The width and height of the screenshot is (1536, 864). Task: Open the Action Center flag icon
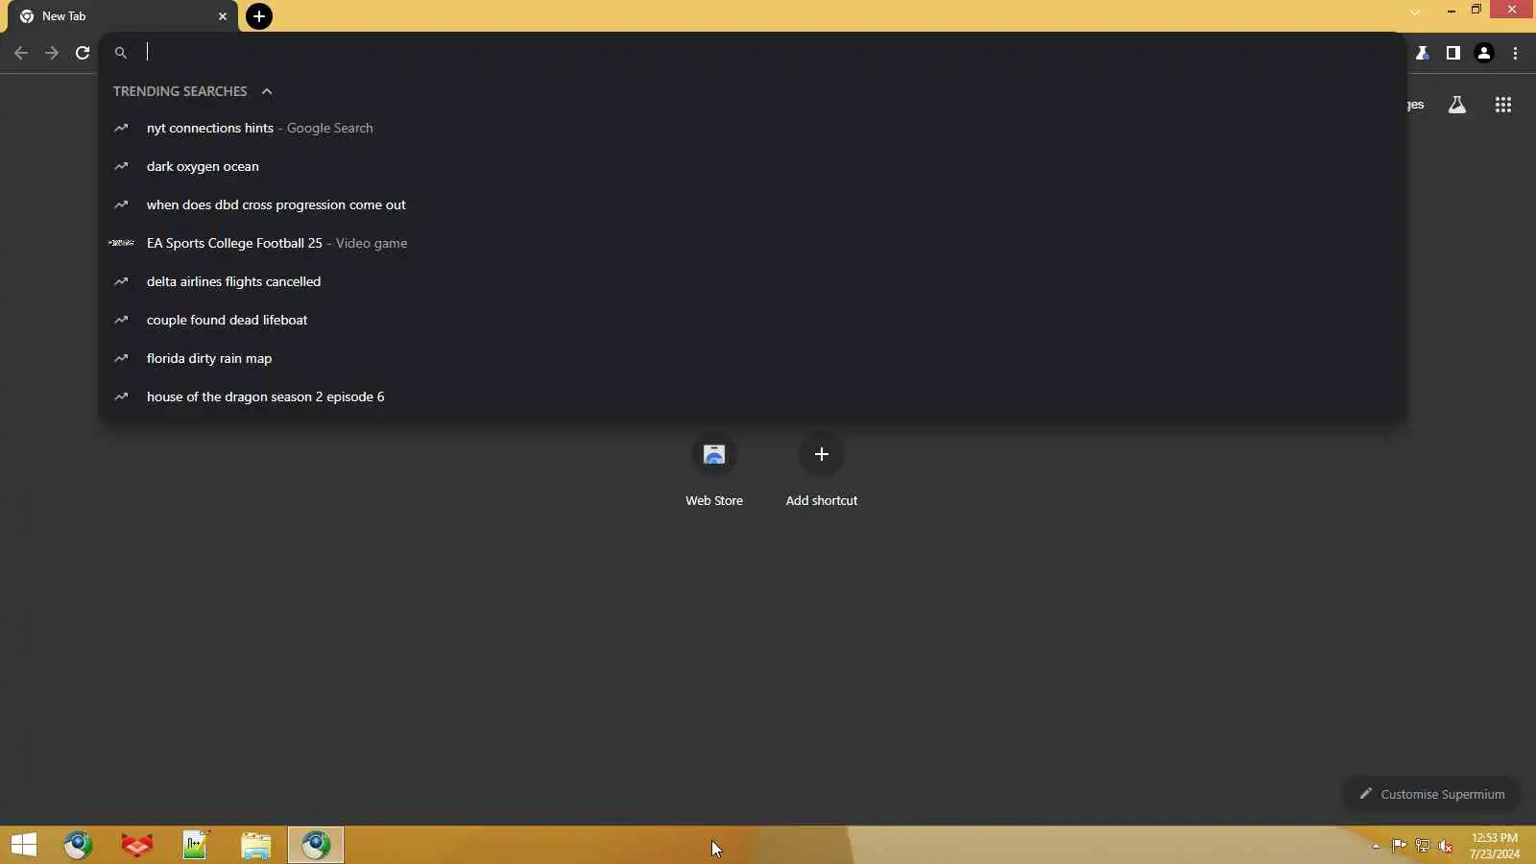click(1399, 846)
